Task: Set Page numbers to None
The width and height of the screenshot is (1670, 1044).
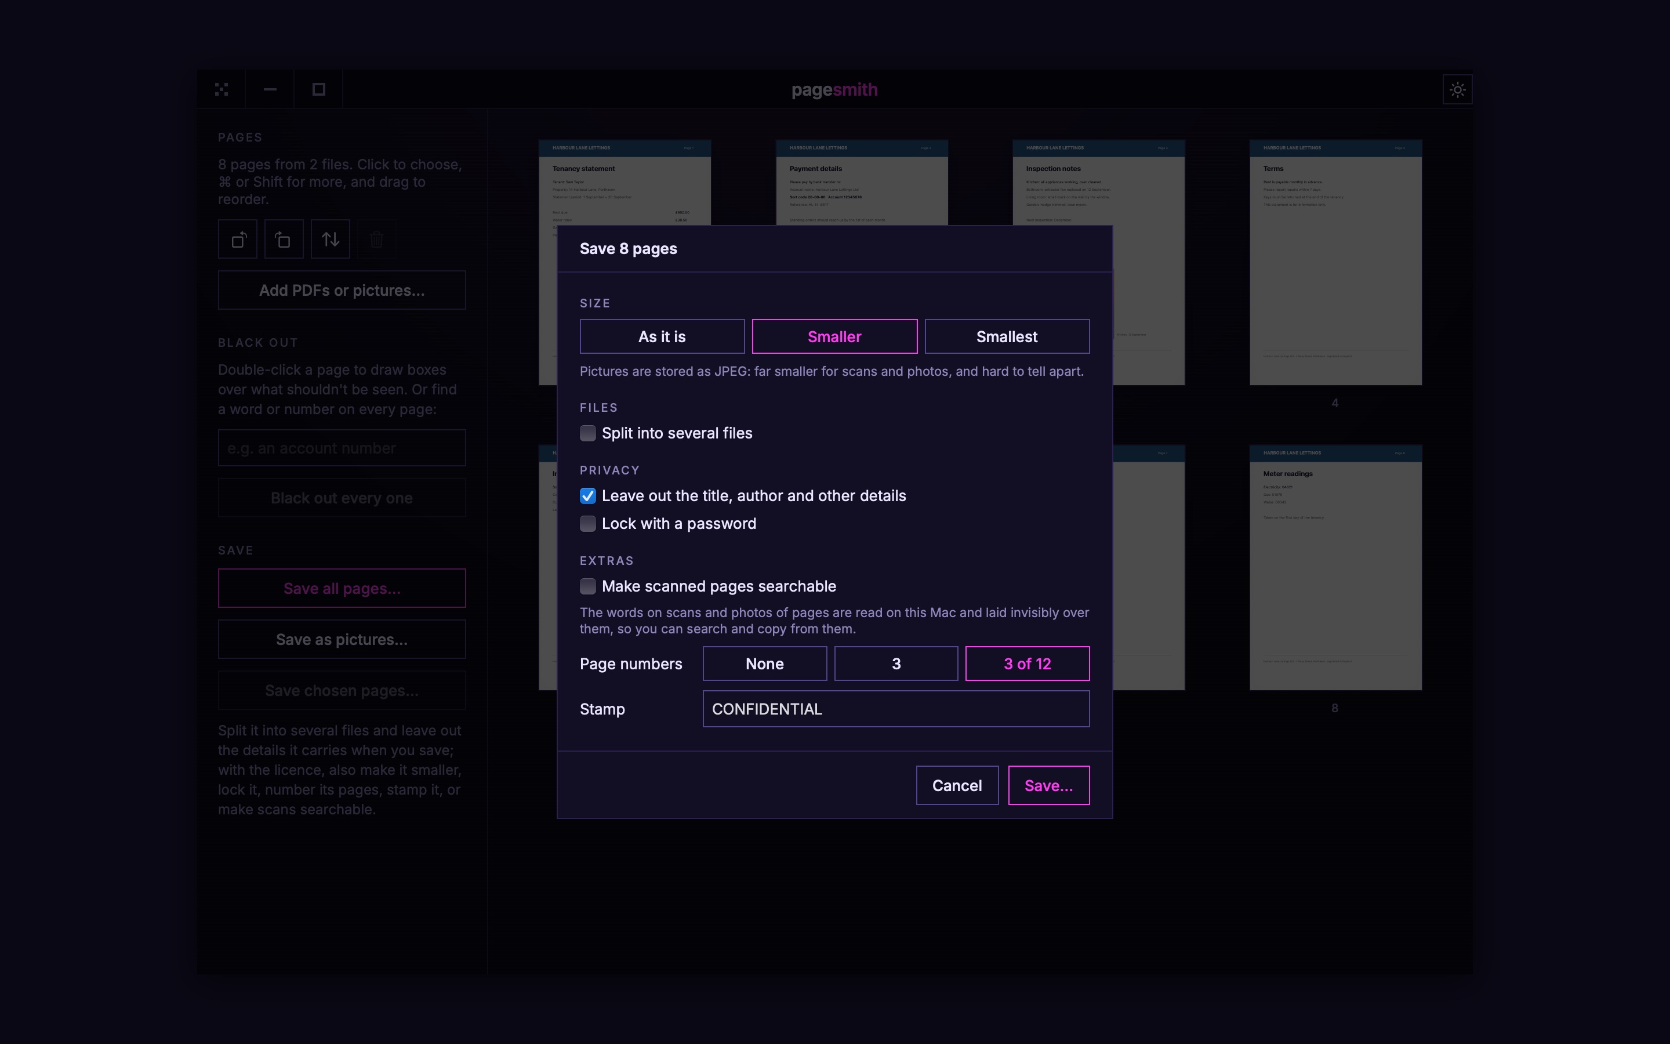Action: click(765, 664)
